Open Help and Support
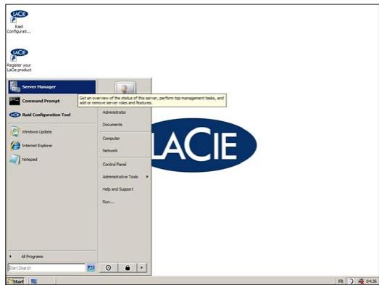Viewport: 379px width, 285px height. click(117, 189)
